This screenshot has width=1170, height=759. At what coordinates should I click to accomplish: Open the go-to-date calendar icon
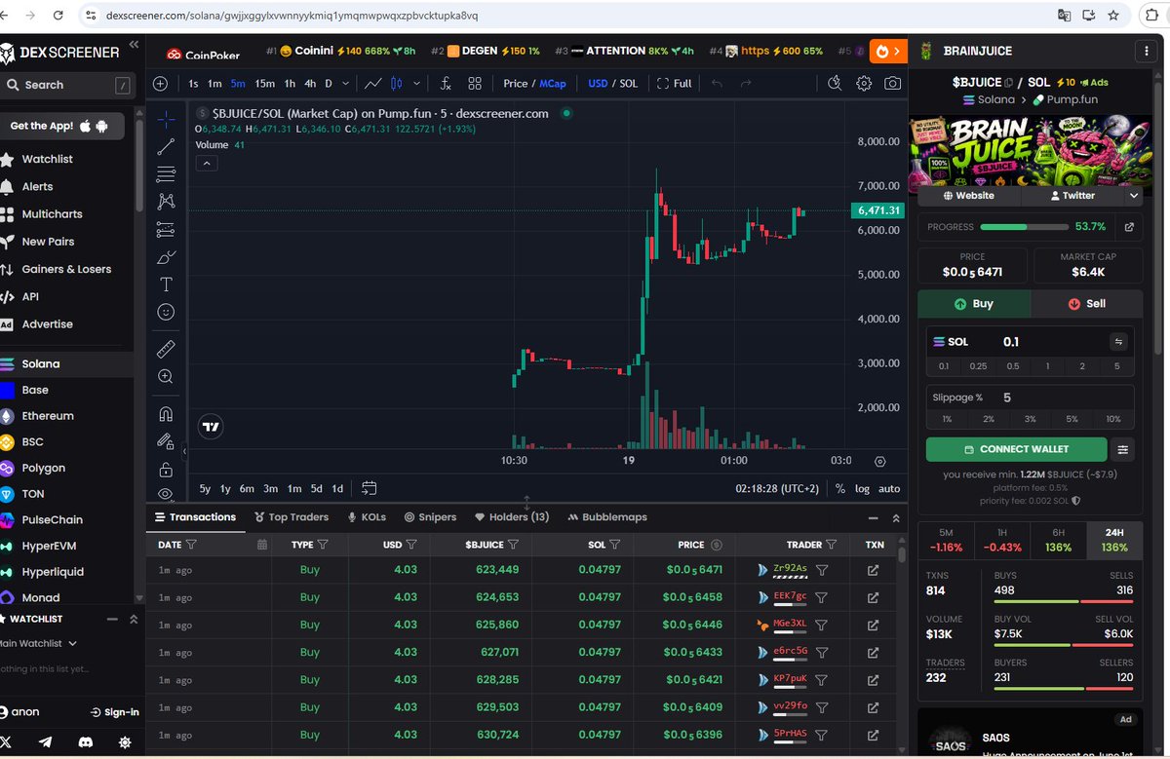click(369, 488)
